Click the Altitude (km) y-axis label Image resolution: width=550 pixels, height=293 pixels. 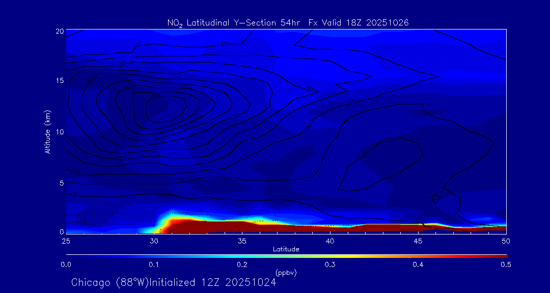(47, 131)
